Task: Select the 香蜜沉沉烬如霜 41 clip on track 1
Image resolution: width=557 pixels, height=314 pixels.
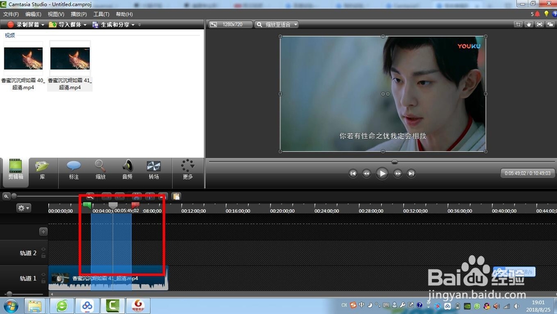Action: (108, 278)
